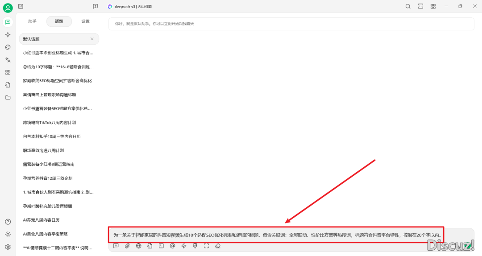Click the eraser clear context icon

click(218, 246)
